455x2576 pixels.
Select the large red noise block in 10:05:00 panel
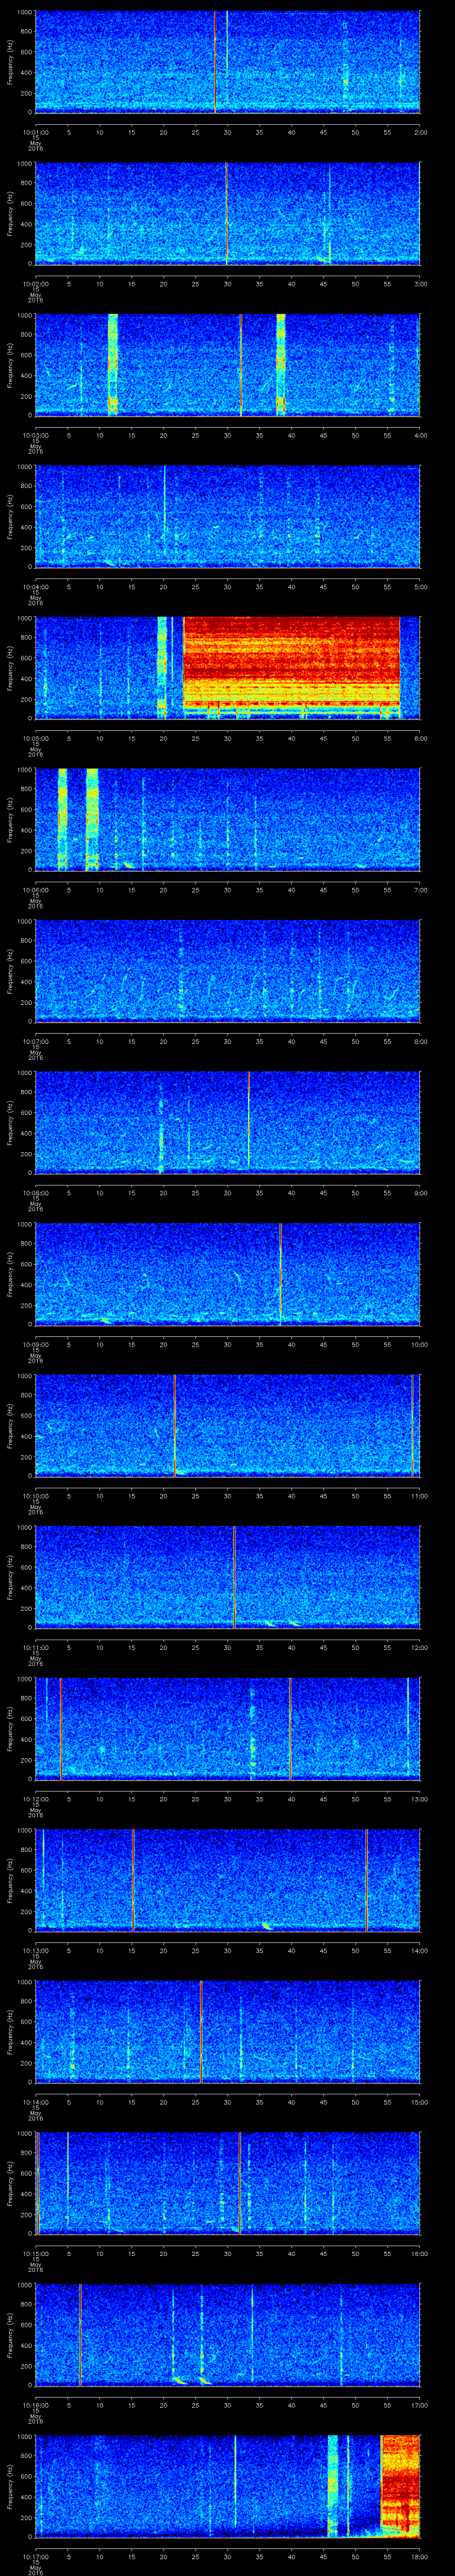(x=291, y=662)
